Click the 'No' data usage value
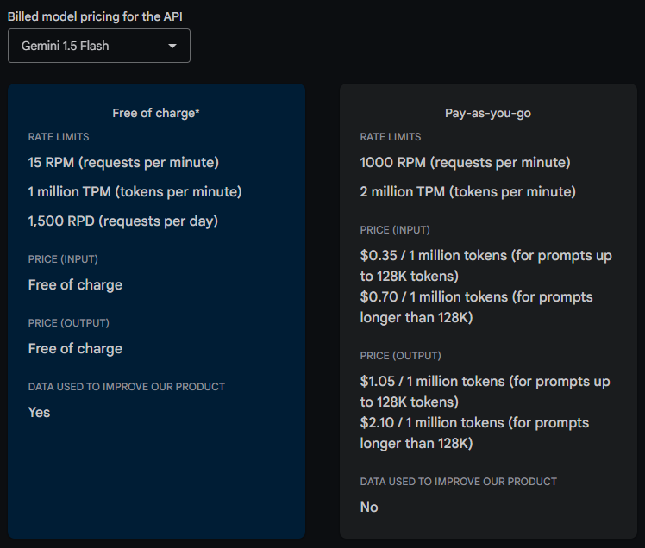645x548 pixels. [369, 507]
